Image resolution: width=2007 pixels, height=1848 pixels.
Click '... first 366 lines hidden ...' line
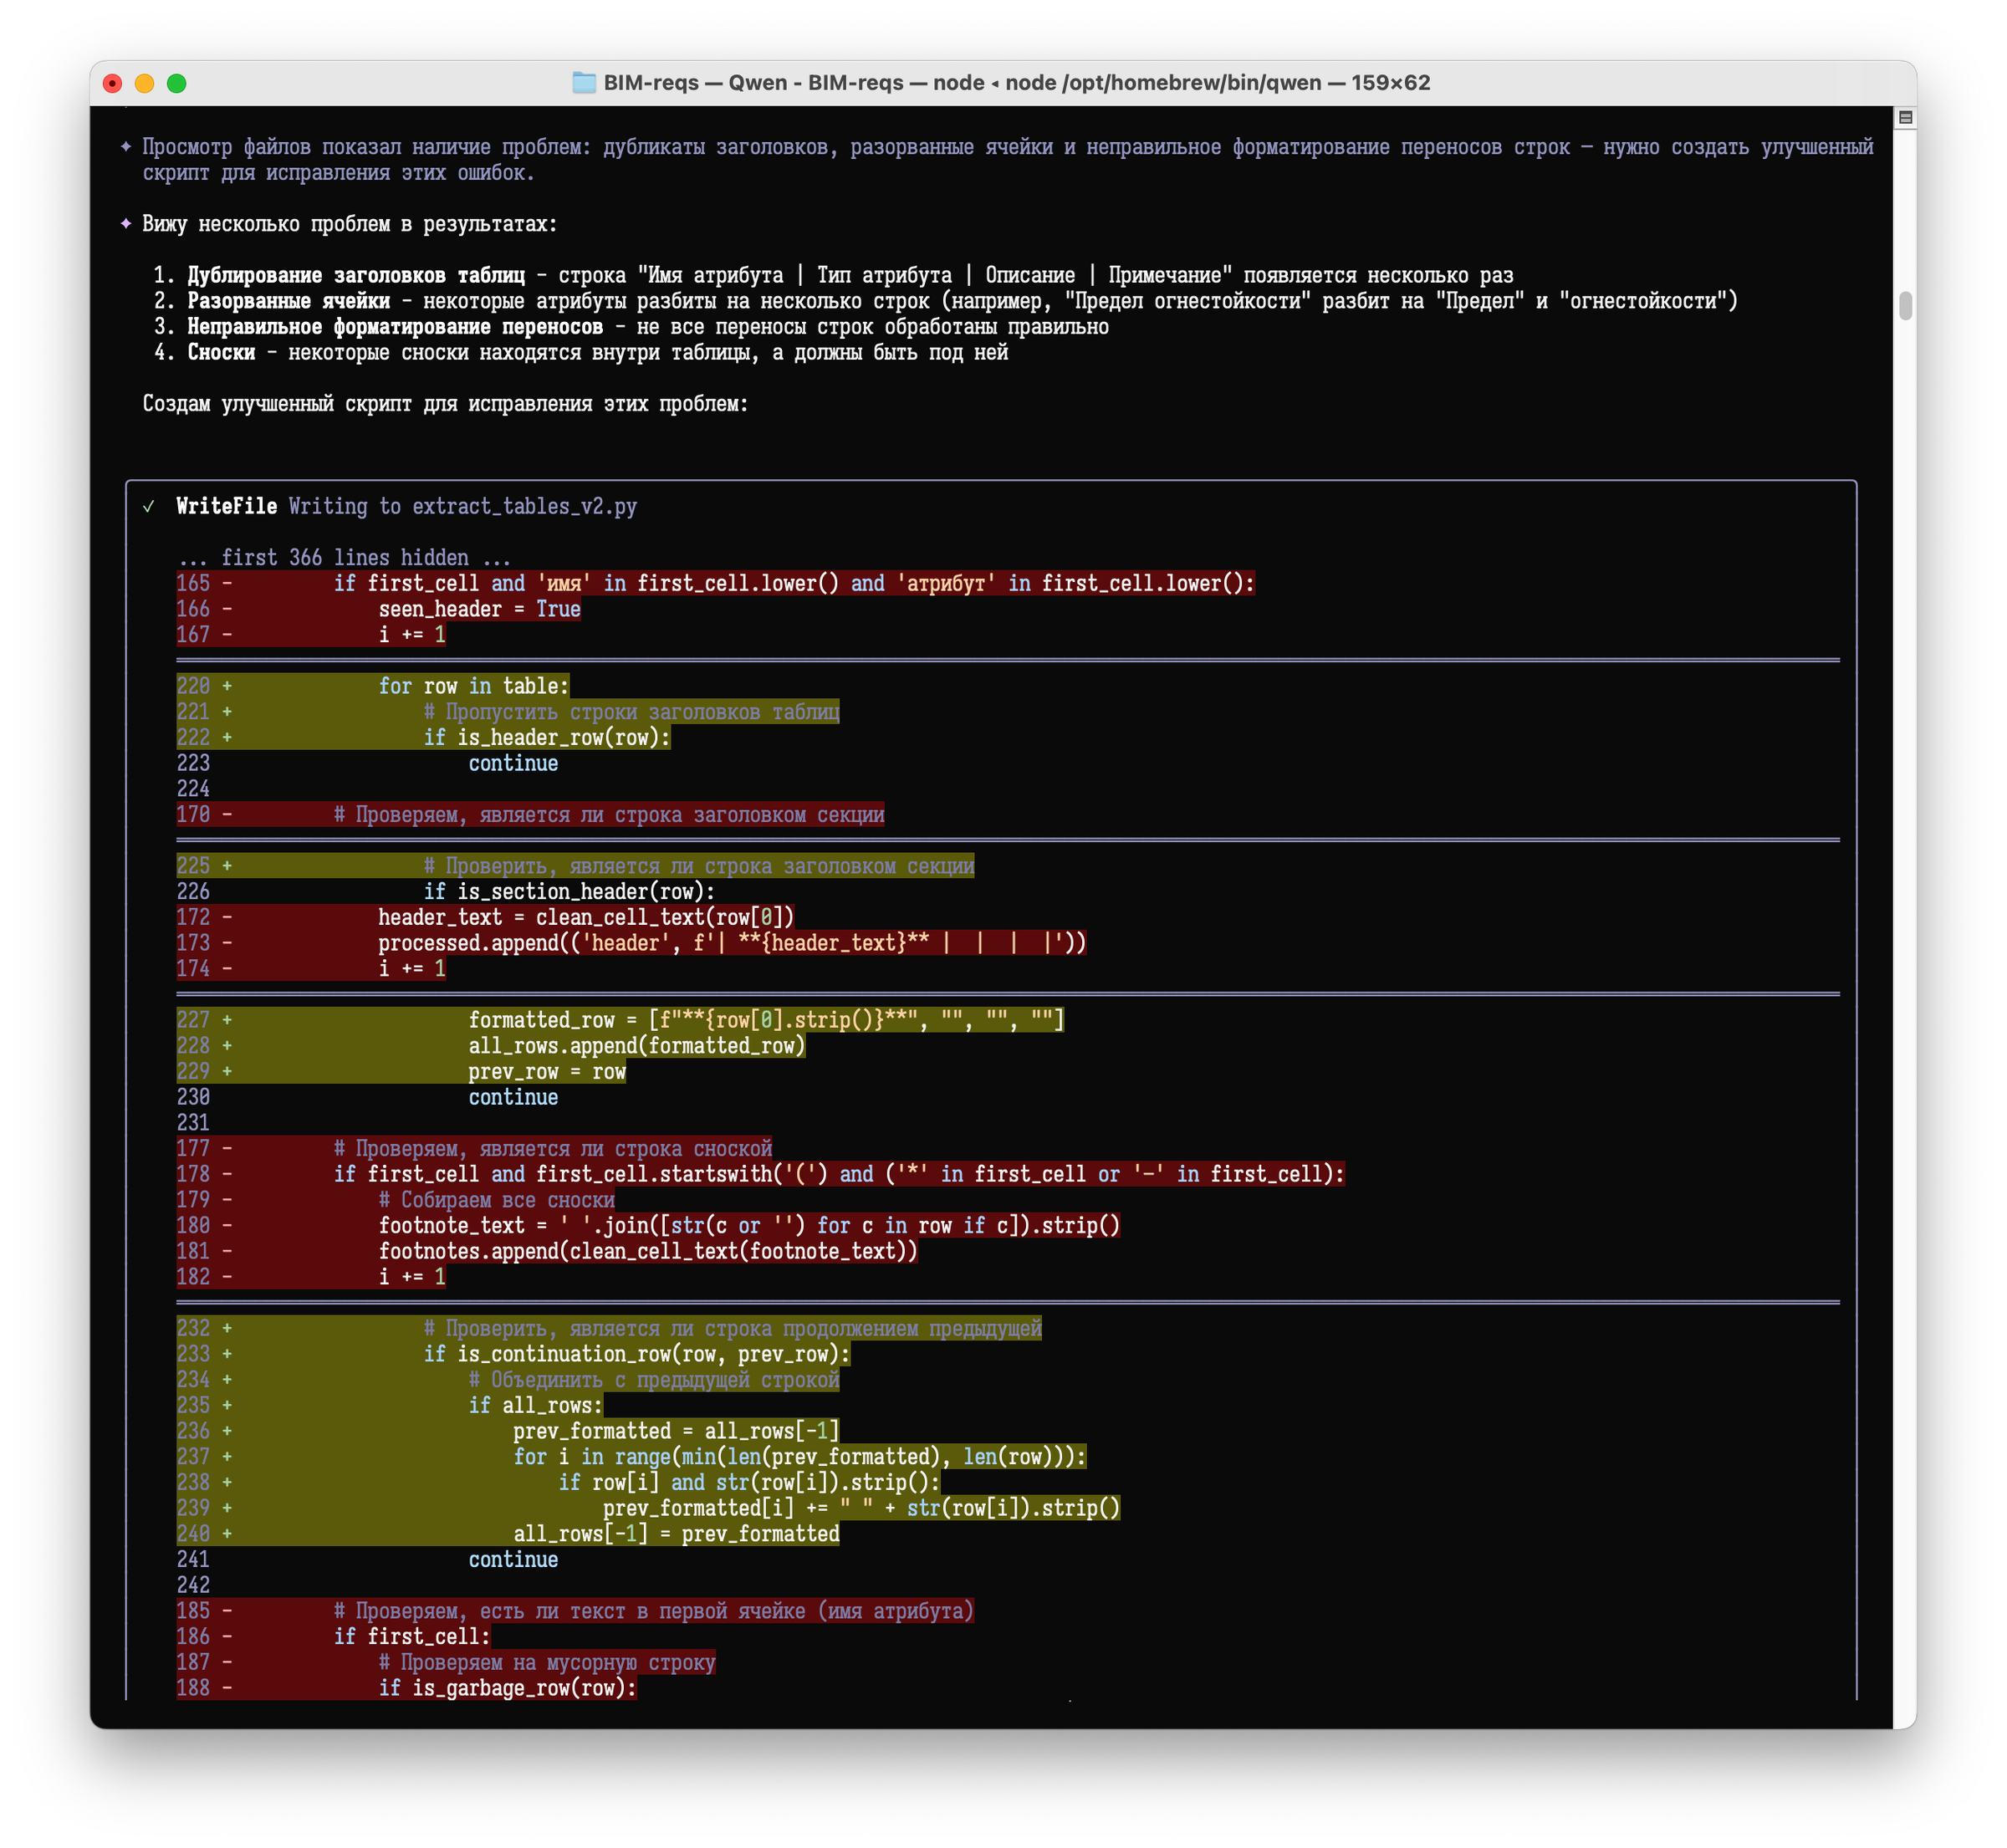tap(344, 558)
